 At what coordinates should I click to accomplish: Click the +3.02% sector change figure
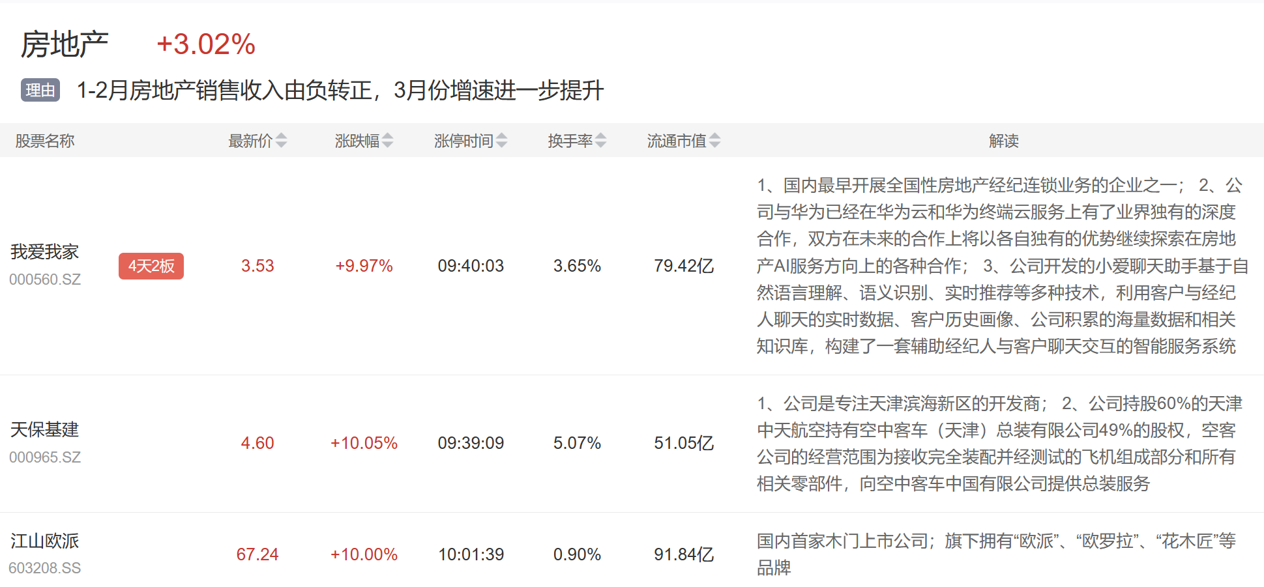[206, 44]
